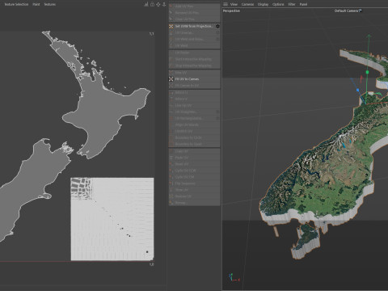The image size is (388, 291).
Task: Open the Texture Selection menu
Action: (16, 4)
